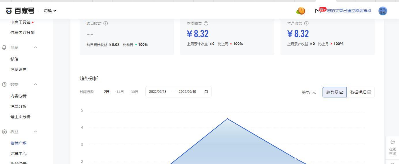Open 电商工具箱 in the sidebar

coord(20,22)
